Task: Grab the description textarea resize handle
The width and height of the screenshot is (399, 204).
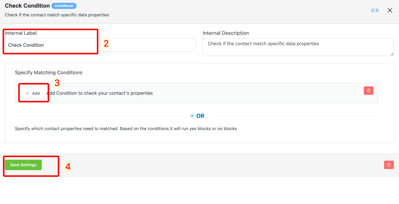Action: [x=392, y=54]
